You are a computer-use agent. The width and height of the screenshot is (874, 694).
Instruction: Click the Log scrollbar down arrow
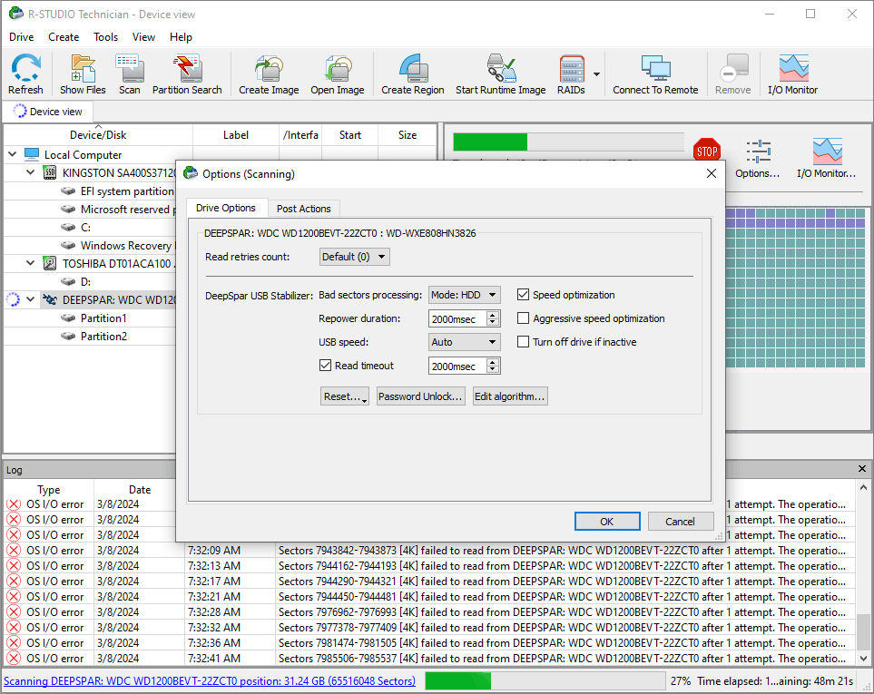point(863,659)
